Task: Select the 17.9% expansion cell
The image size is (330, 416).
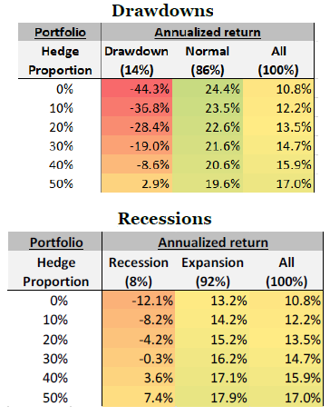Action: pyautogui.click(x=212, y=397)
